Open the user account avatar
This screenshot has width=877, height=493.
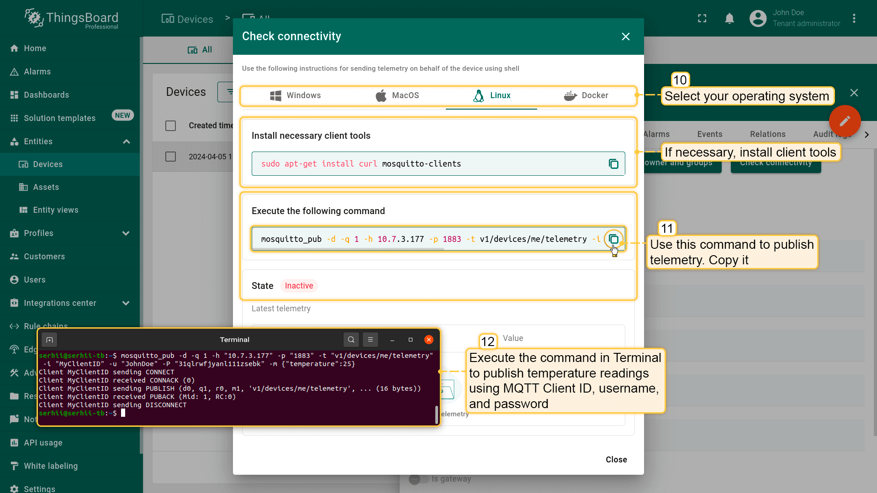tap(758, 18)
